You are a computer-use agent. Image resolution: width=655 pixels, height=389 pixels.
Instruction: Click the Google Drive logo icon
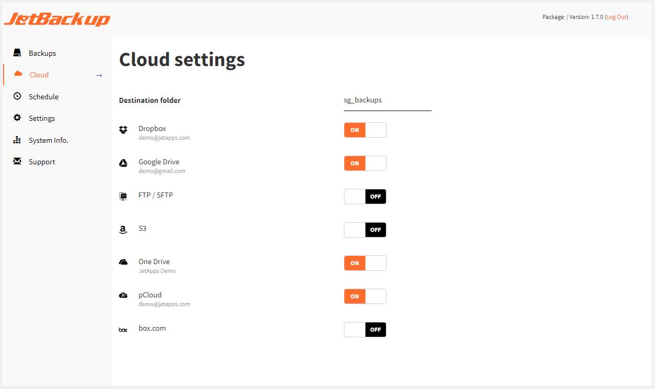point(123,163)
